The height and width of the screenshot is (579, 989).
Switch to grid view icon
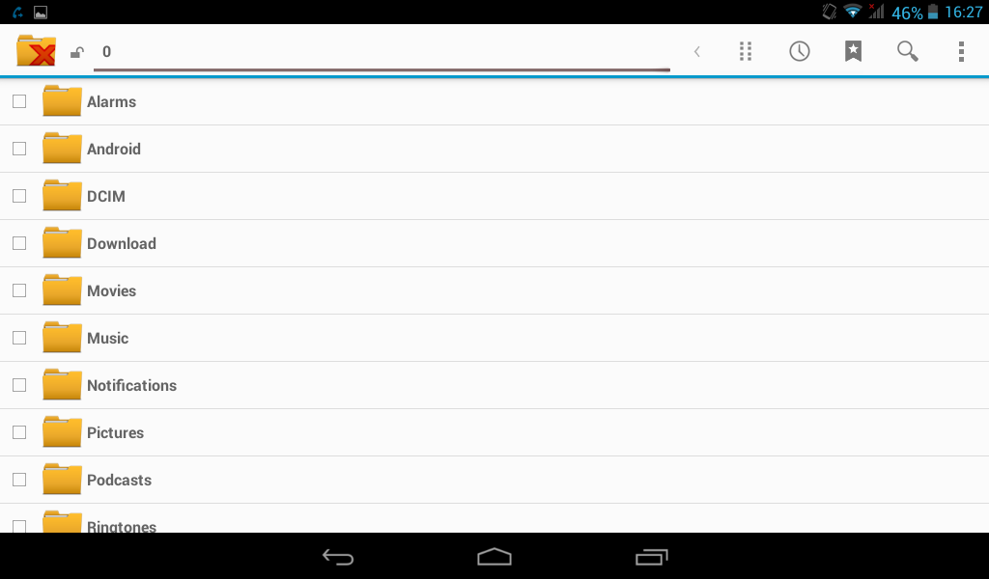click(746, 52)
